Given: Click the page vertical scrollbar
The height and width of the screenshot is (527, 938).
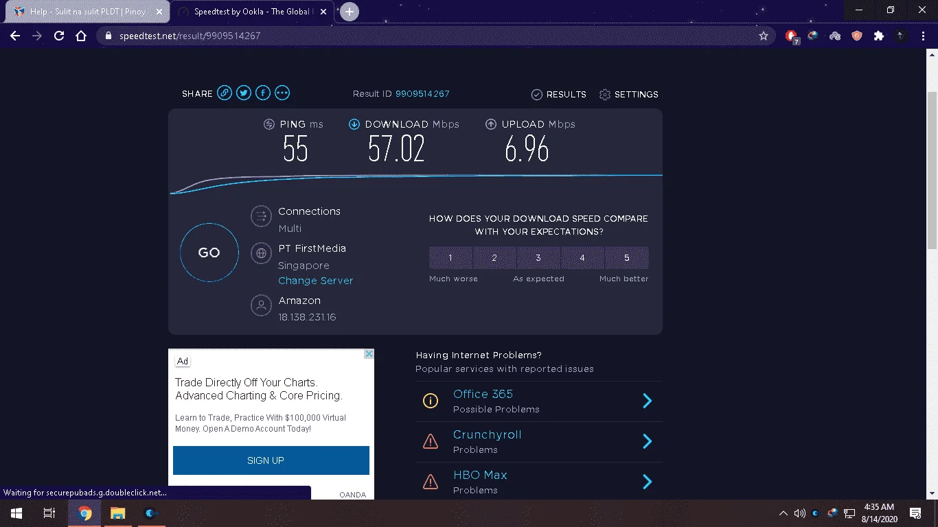Looking at the screenshot, I should tap(933, 172).
